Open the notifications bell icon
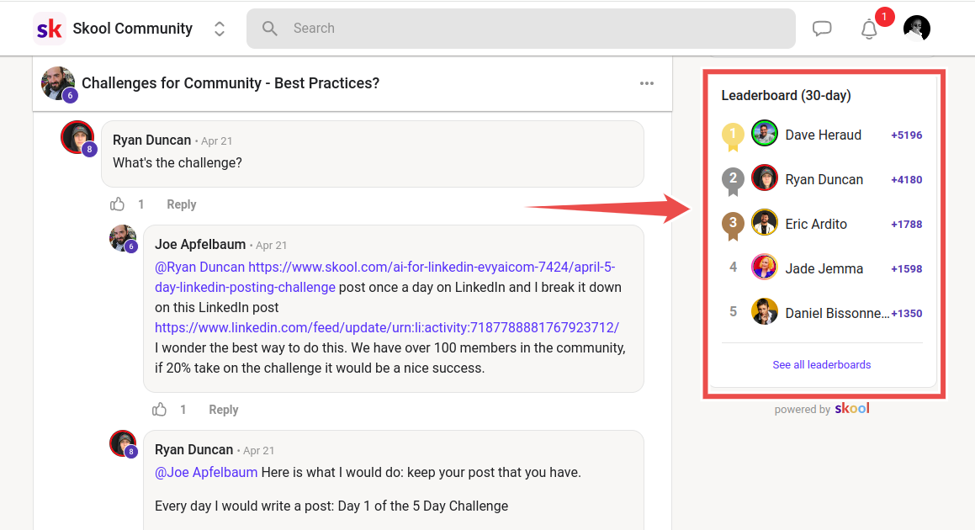Image resolution: width=975 pixels, height=530 pixels. coord(869,29)
